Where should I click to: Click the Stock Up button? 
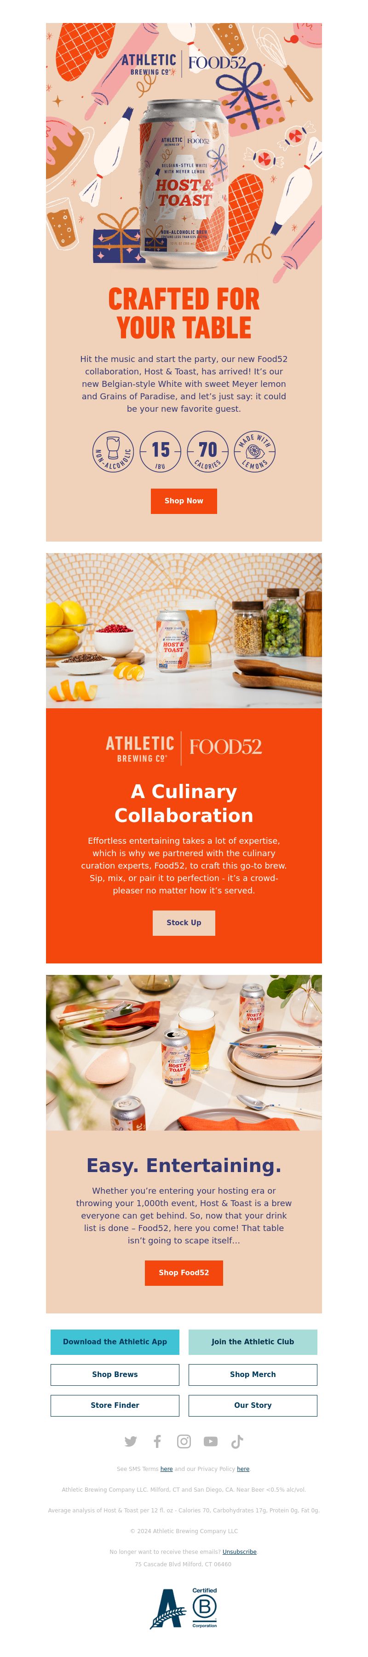tap(184, 922)
